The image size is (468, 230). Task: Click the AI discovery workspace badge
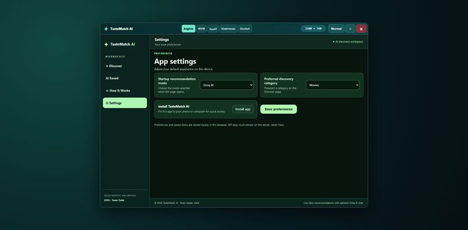tap(348, 42)
